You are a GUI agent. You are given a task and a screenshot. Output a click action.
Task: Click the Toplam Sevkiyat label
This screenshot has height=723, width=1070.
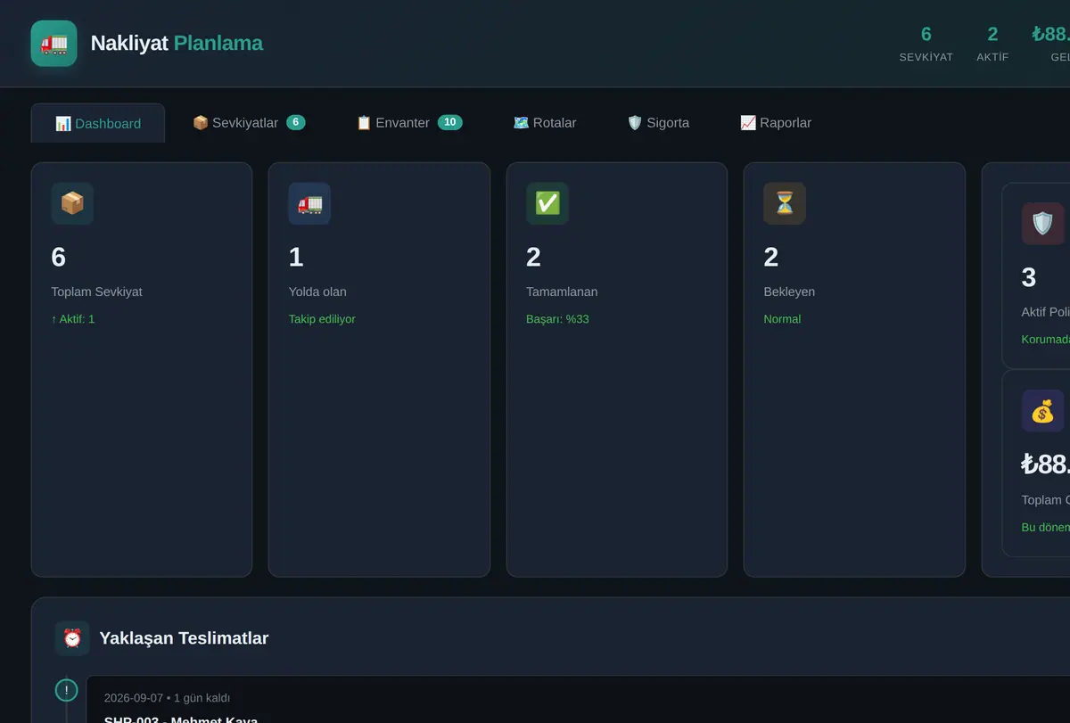(96, 292)
